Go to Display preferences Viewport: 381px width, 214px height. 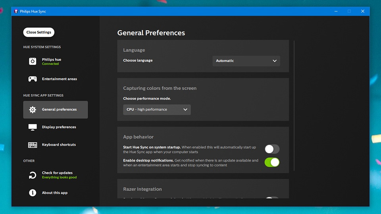(56, 127)
